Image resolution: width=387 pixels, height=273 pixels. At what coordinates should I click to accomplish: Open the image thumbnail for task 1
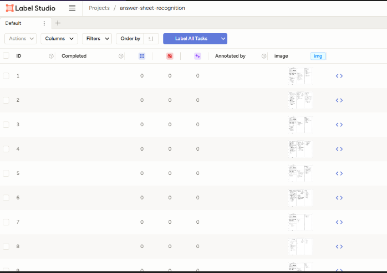[301, 76]
